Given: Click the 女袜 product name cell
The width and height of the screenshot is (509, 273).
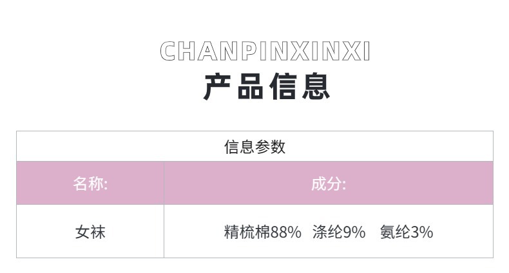Looking at the screenshot, I should click(x=90, y=232).
